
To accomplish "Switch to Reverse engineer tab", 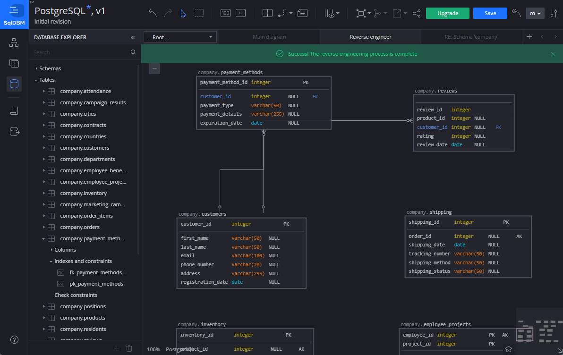I will point(370,37).
